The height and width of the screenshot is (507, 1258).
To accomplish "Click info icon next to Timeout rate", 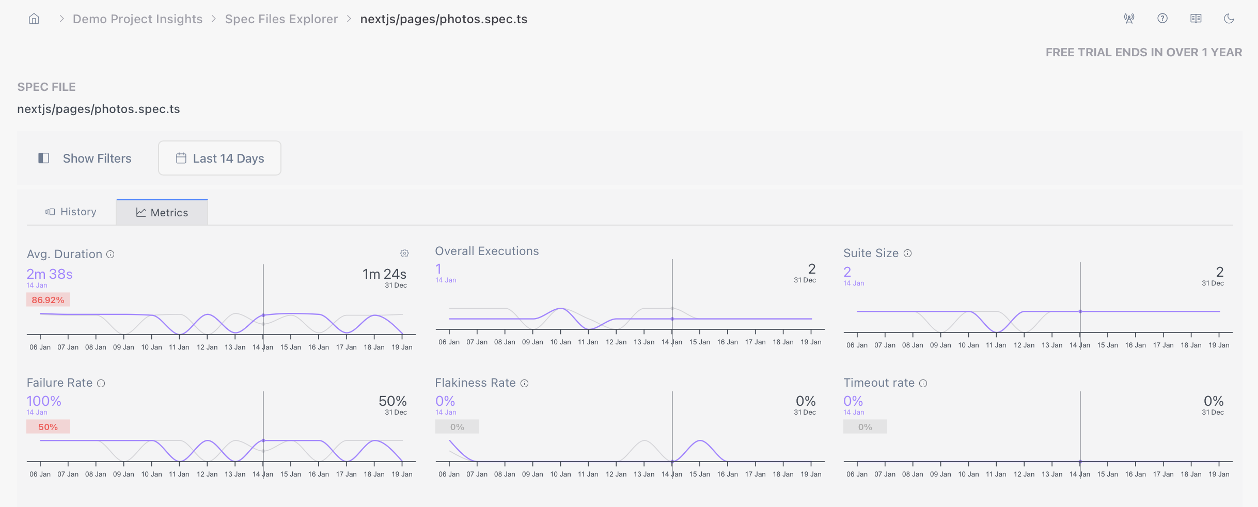I will tap(923, 383).
